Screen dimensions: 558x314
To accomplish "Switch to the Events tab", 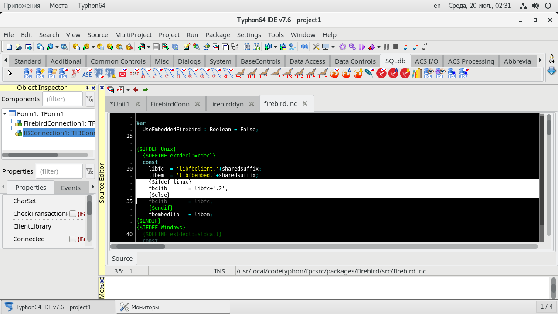I will point(71,188).
